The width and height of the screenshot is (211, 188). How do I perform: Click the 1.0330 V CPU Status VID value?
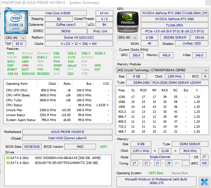[103, 105]
